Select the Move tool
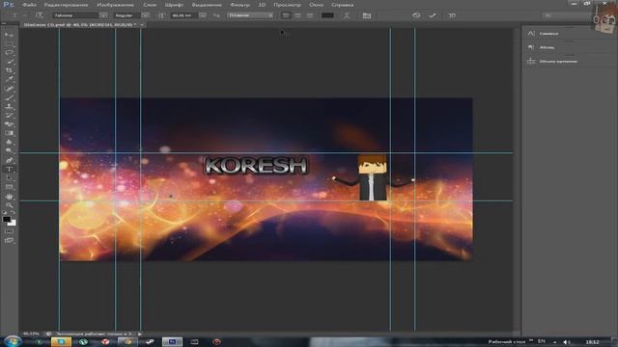The image size is (618, 347). point(9,35)
